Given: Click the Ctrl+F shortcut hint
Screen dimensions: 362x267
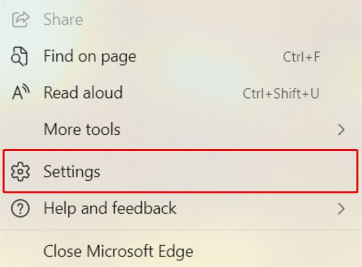Looking at the screenshot, I should point(301,57).
